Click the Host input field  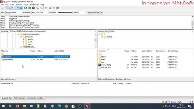click(13, 13)
